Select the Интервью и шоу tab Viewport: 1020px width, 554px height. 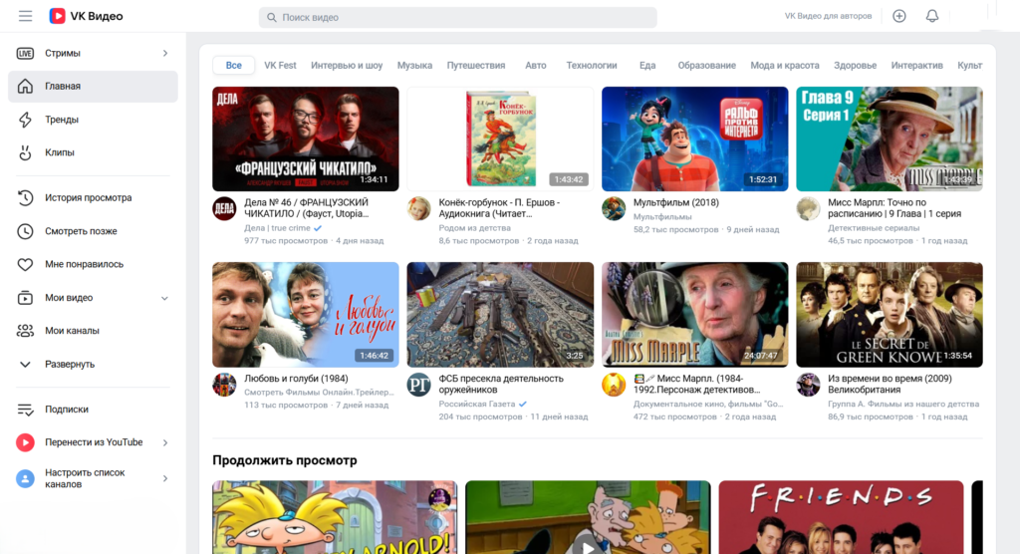[347, 65]
